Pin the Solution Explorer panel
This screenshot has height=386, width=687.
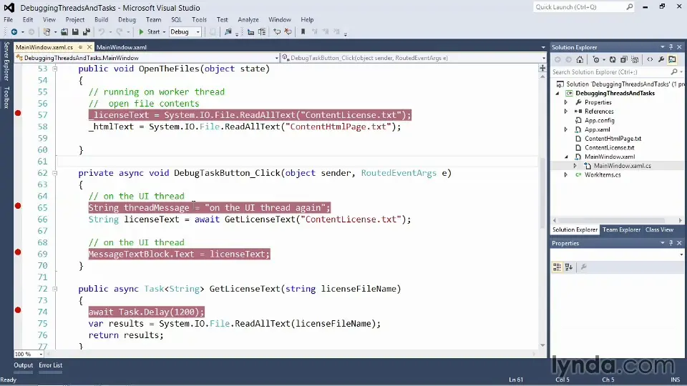671,47
